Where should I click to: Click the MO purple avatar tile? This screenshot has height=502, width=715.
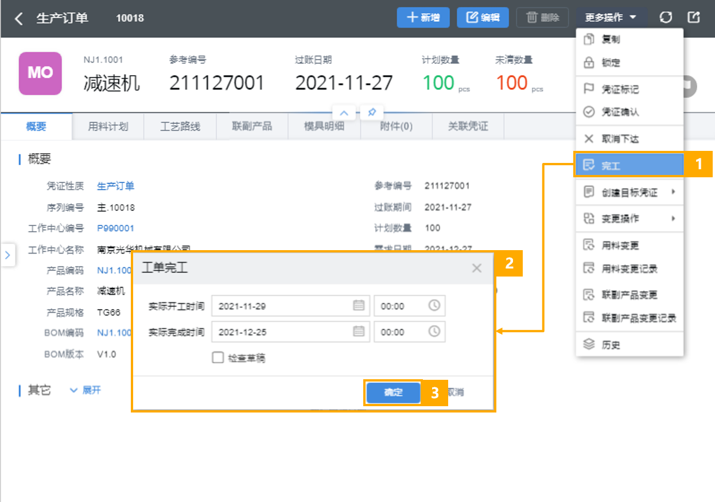40,73
